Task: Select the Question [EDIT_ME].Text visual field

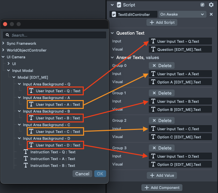Action: [180, 50]
